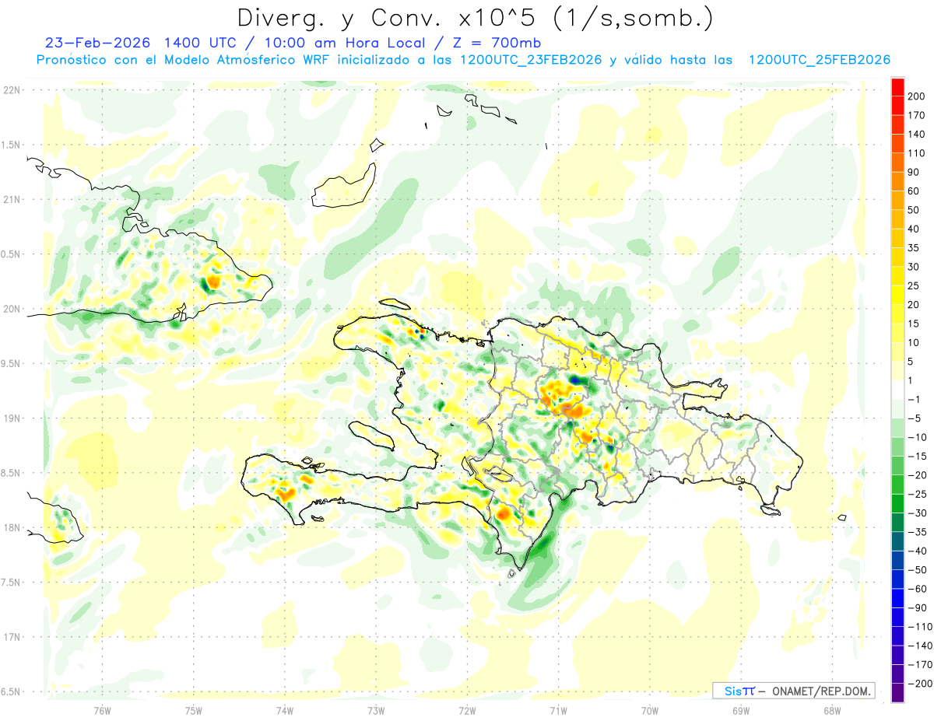
Task: Click the 19N latitude axis label
Action: tap(11, 418)
